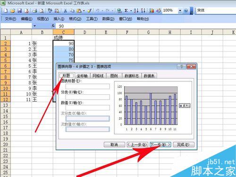236x177 pixels.
Task: Switch to the 数据表 tab
Action: pyautogui.click(x=149, y=76)
